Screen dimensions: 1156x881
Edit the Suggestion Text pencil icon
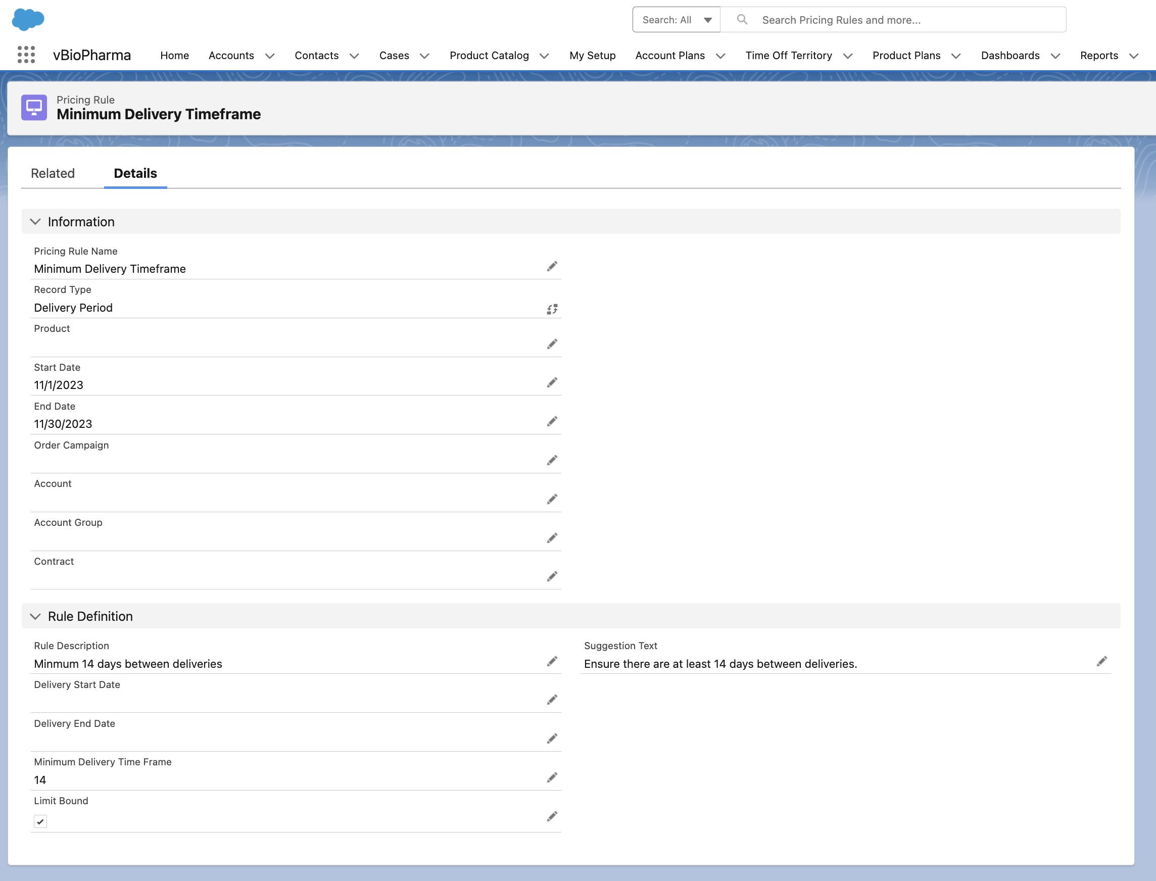(x=1101, y=661)
